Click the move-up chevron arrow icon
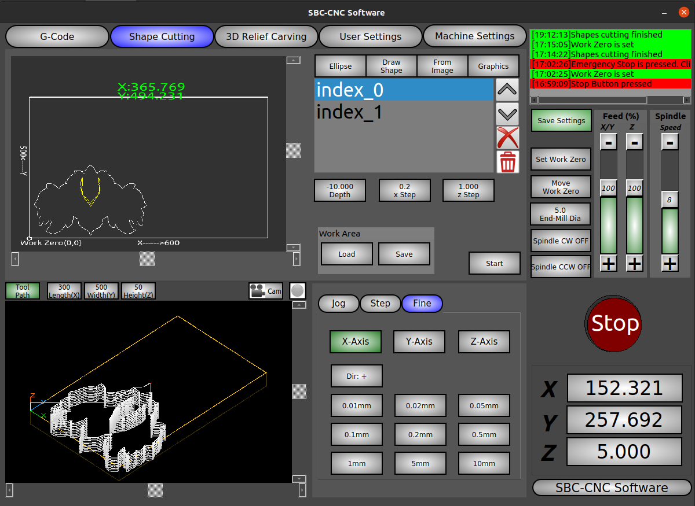 507,90
